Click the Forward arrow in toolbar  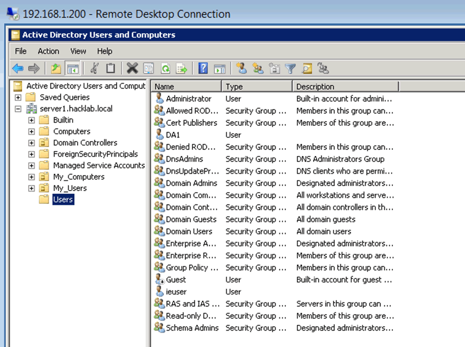pos(34,69)
